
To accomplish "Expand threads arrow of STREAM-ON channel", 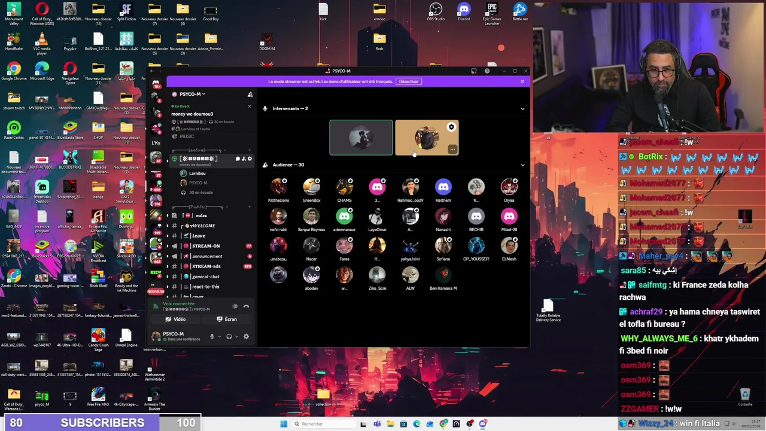I will (x=168, y=246).
